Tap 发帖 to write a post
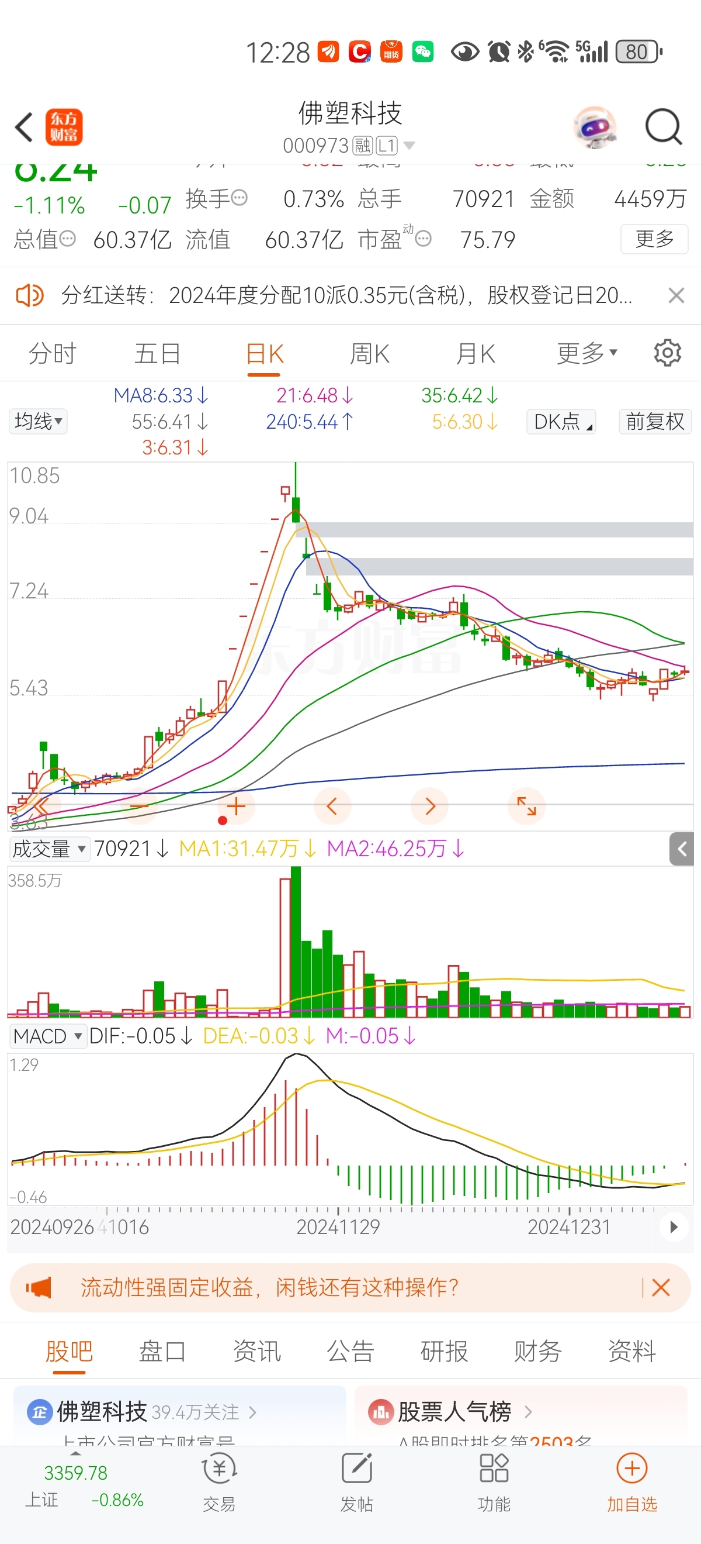This screenshot has width=701, height=1544. coord(357,1482)
